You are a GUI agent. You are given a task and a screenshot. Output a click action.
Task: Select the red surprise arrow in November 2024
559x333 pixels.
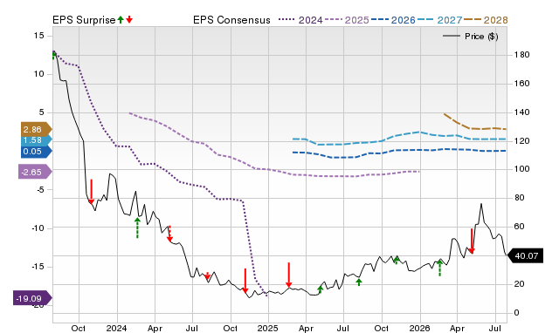(245, 281)
